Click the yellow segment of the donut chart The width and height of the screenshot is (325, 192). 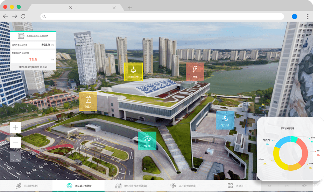[277, 158]
